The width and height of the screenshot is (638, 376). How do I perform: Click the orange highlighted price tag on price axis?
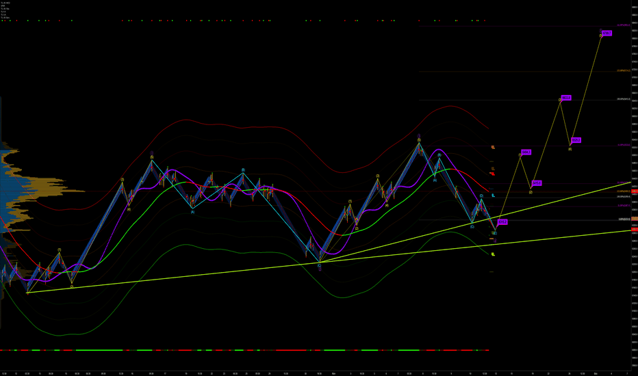pyautogui.click(x=635, y=219)
